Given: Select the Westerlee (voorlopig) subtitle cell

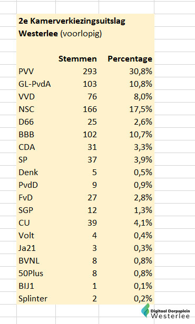Looking at the screenshot, I should (x=60, y=34).
